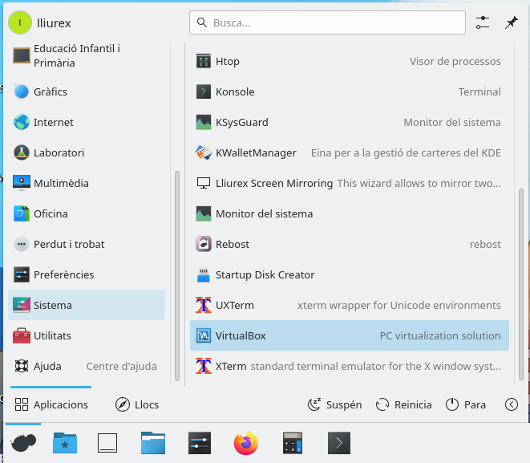Click the application list scrollbar
This screenshot has height=463, width=530.
coord(521,281)
